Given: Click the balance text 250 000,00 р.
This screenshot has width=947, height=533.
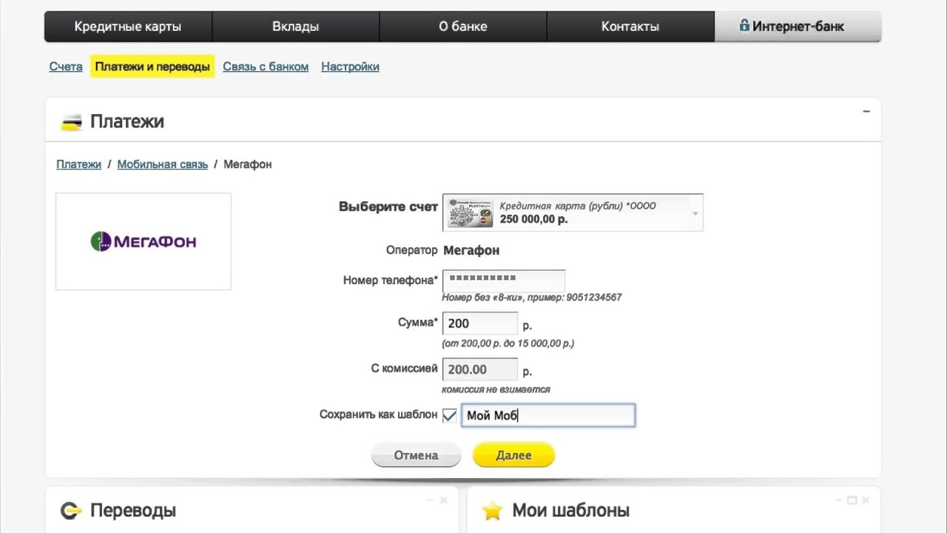Looking at the screenshot, I should pos(534,219).
